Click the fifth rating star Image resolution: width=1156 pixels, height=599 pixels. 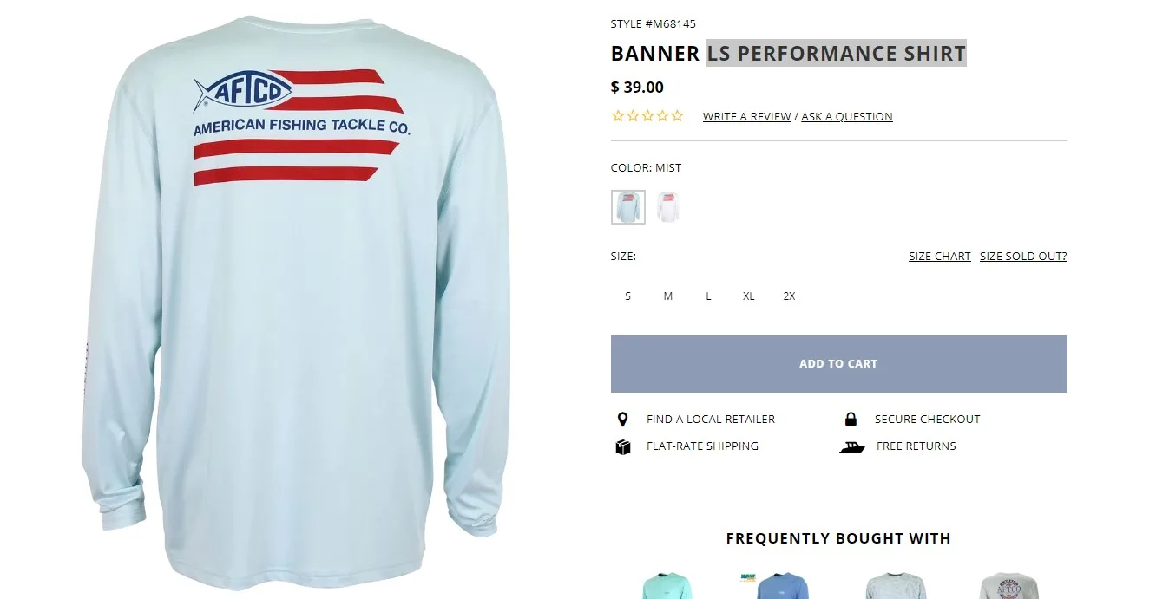click(677, 116)
